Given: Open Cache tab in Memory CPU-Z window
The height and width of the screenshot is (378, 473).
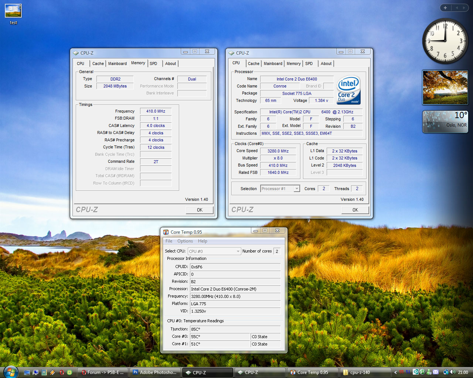Looking at the screenshot, I should click(x=98, y=63).
